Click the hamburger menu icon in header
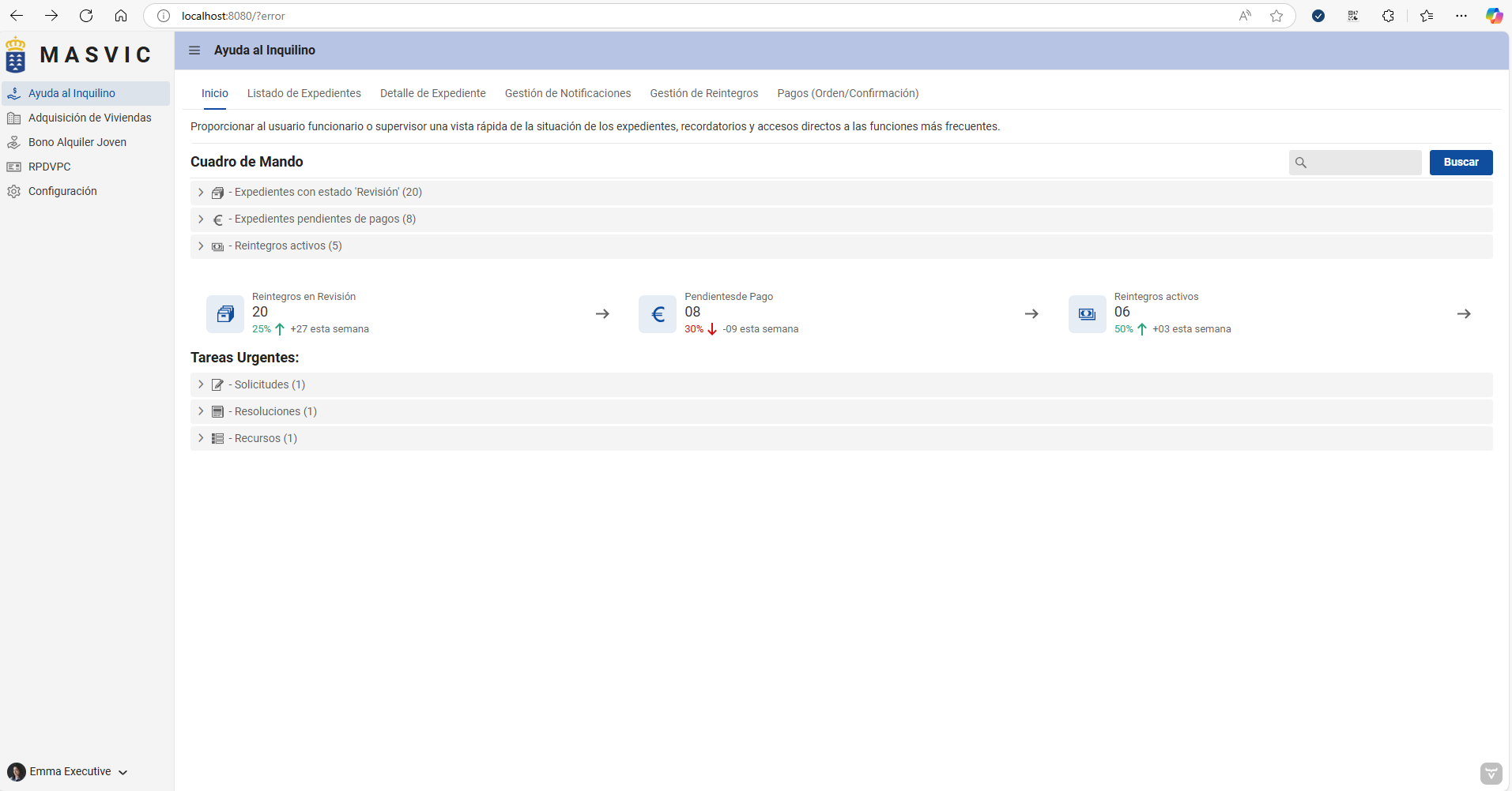 point(194,51)
